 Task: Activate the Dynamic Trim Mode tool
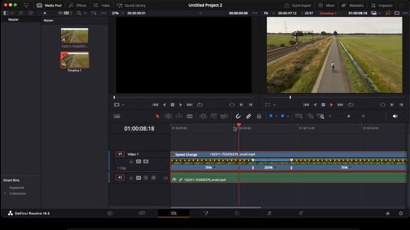pos(179,116)
